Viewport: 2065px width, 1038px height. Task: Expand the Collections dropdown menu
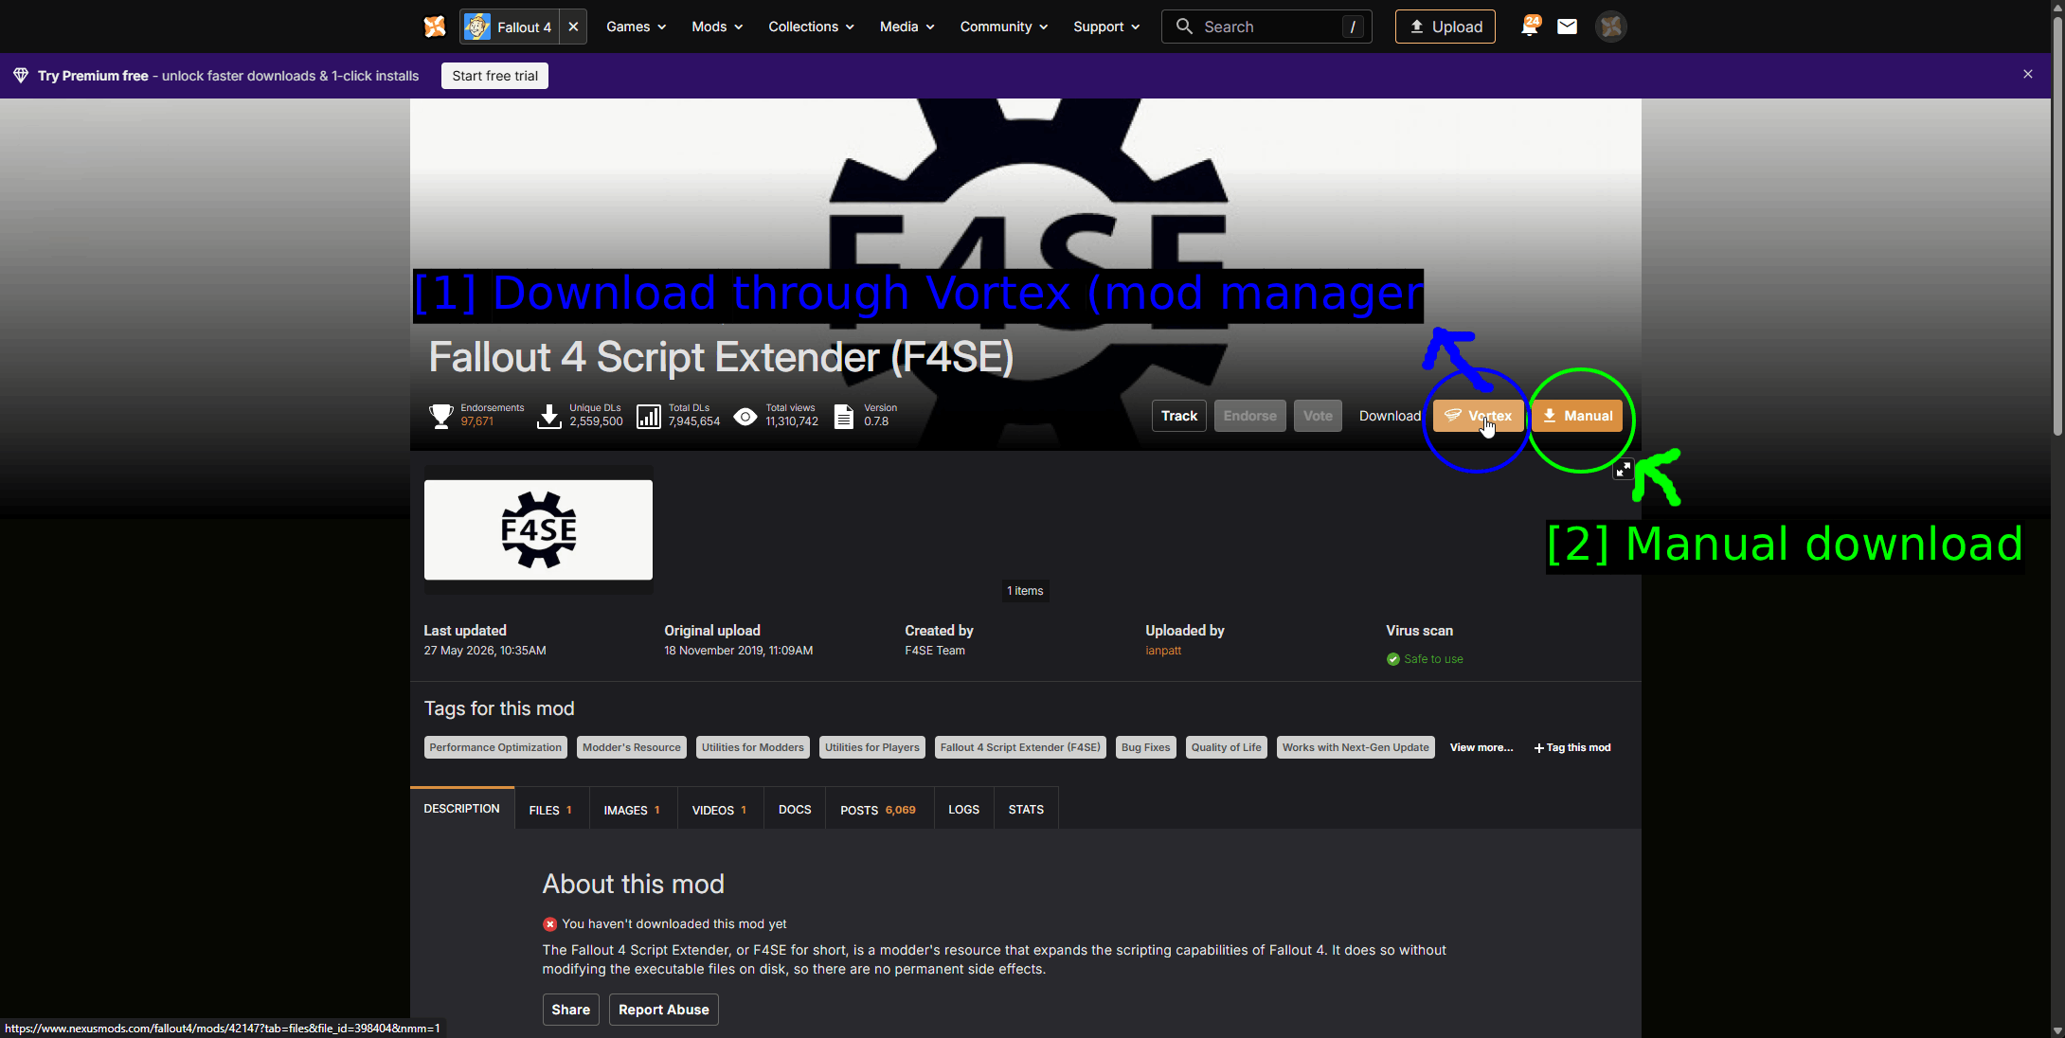(x=811, y=27)
